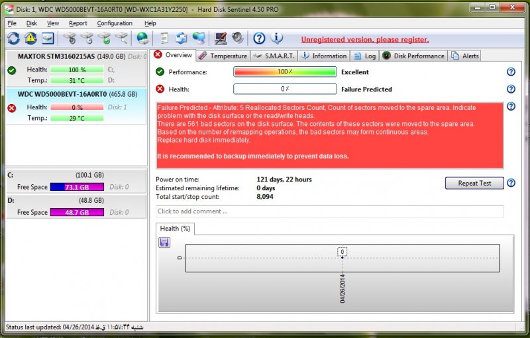Switch to the Overview tab
Image resolution: width=530 pixels, height=338 pixels.
(x=173, y=55)
